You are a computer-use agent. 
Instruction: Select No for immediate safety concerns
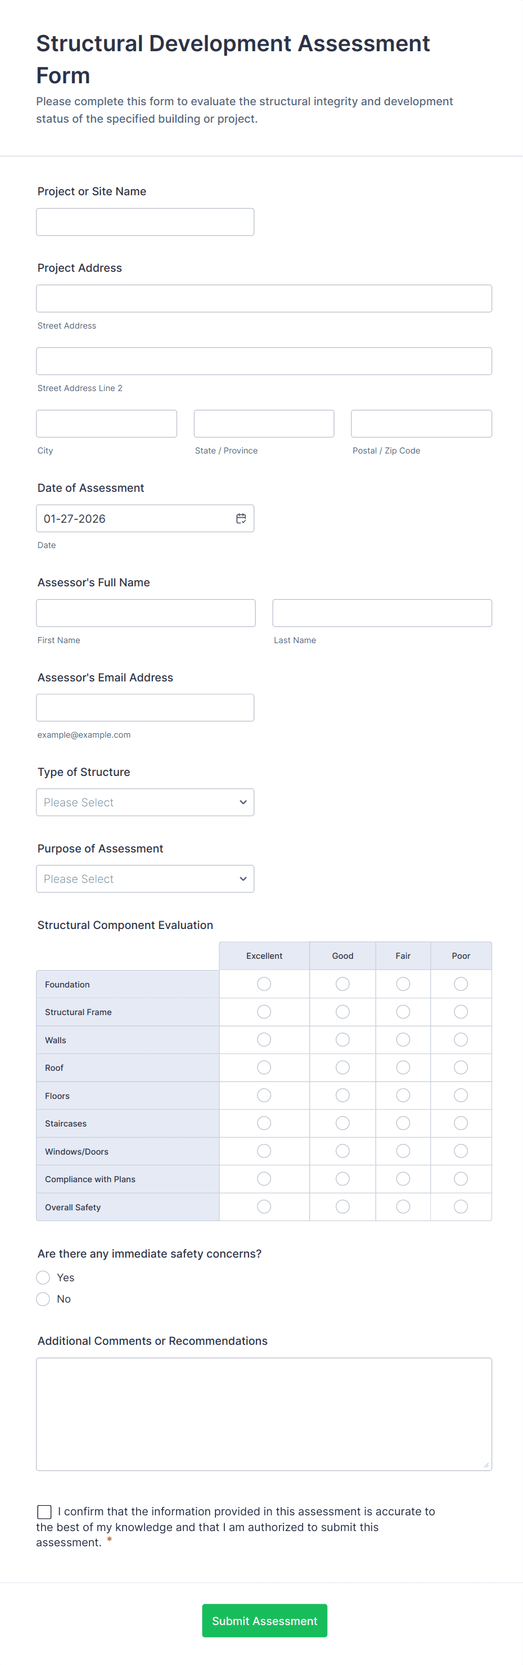[43, 1299]
